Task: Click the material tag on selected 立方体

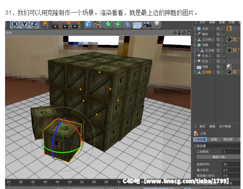Action: [229, 72]
